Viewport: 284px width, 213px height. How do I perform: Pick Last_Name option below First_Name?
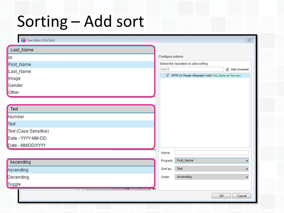(x=81, y=72)
